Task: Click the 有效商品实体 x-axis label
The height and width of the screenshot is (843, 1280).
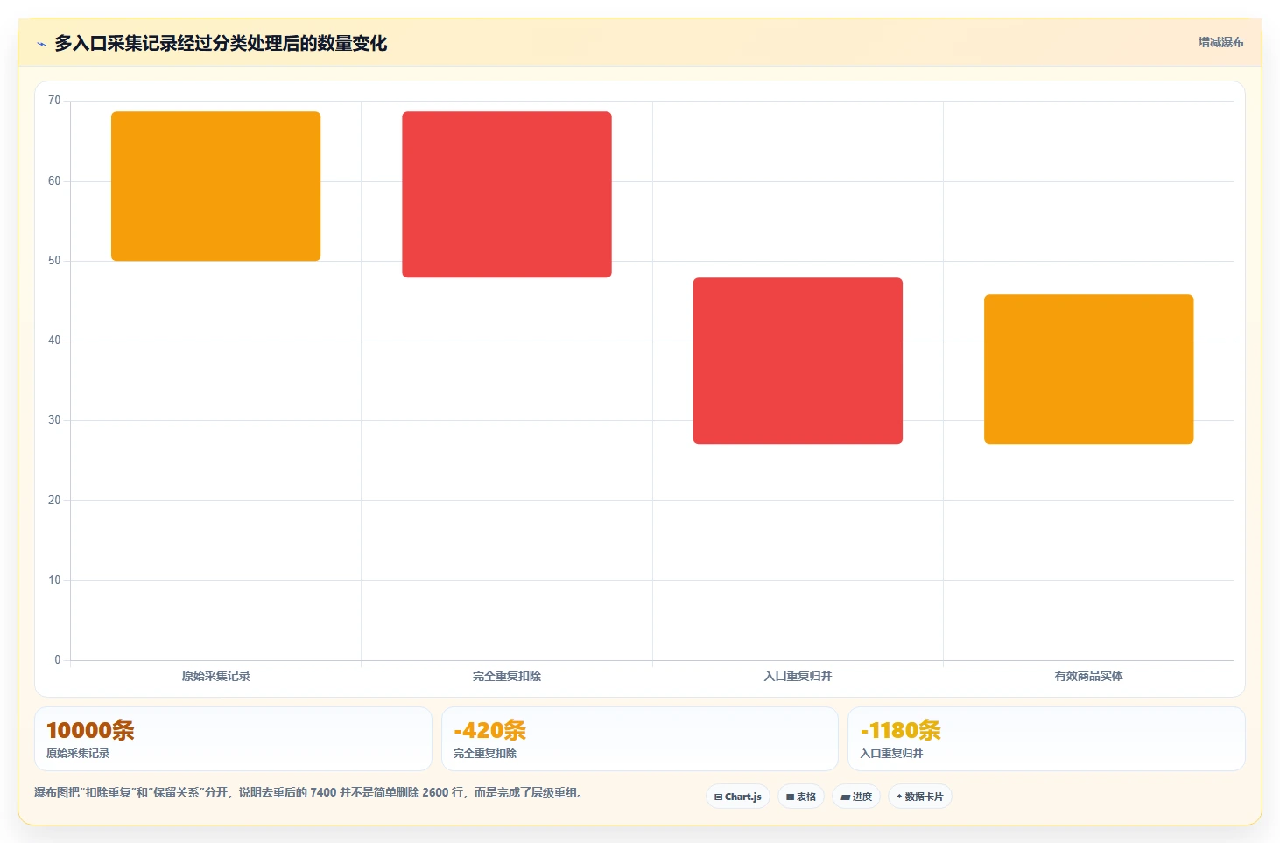Action: coord(1088,676)
